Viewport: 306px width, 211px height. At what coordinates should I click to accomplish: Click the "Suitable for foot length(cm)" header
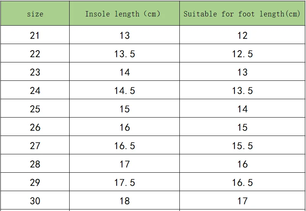click(x=242, y=14)
